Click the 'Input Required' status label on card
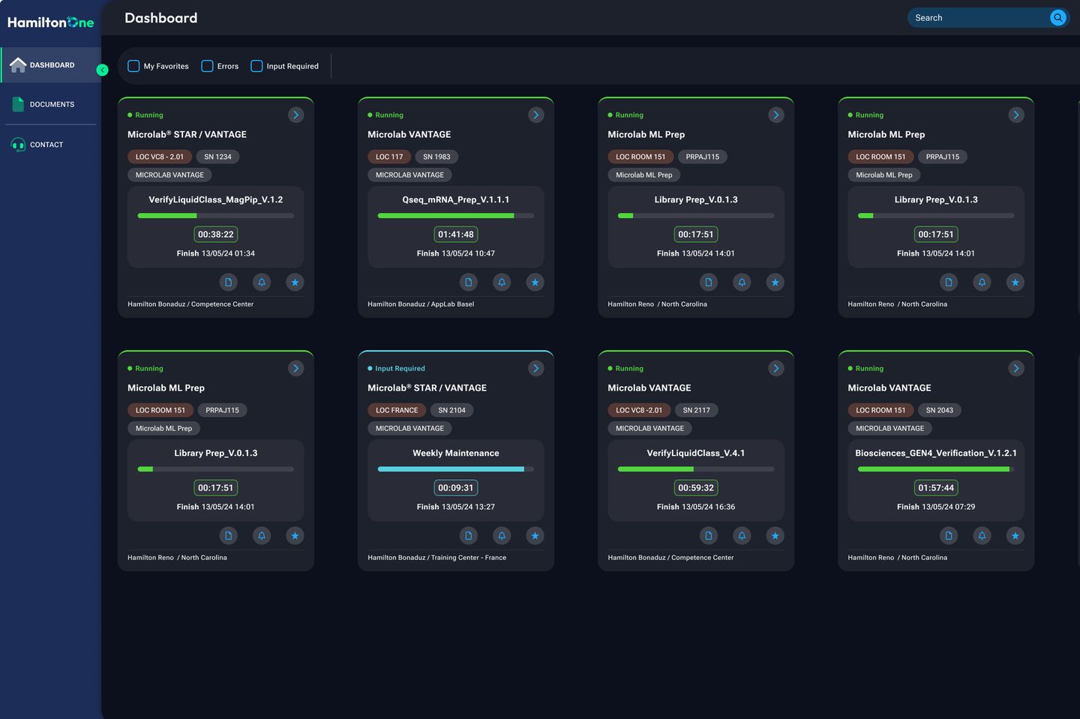 pos(400,368)
